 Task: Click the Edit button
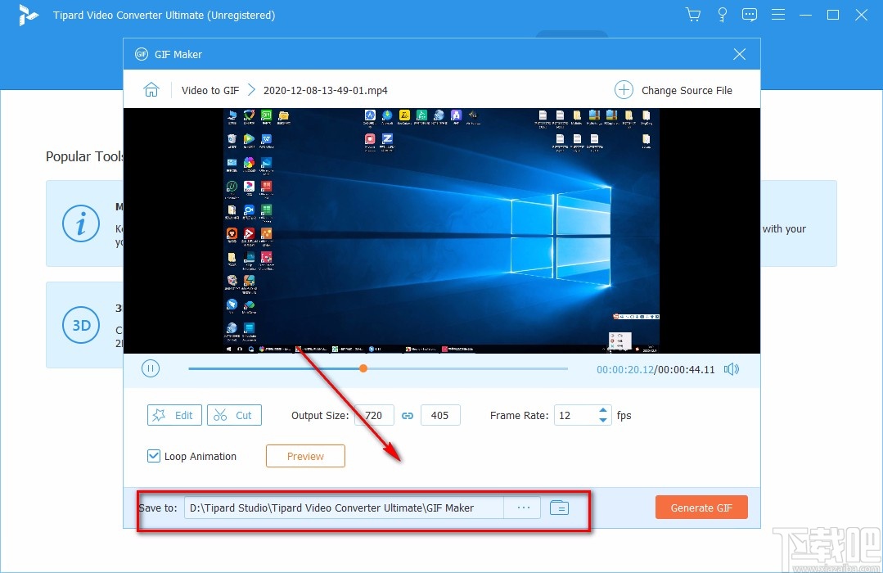(x=174, y=415)
